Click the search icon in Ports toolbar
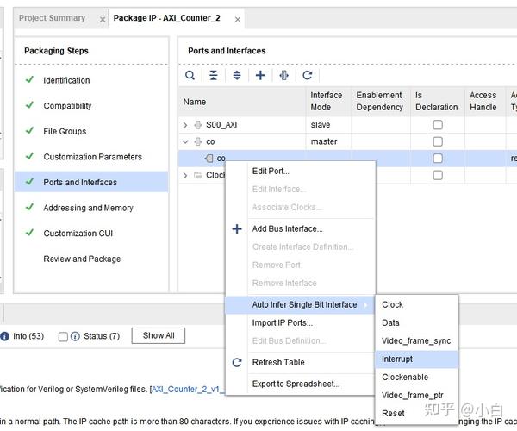 (190, 76)
